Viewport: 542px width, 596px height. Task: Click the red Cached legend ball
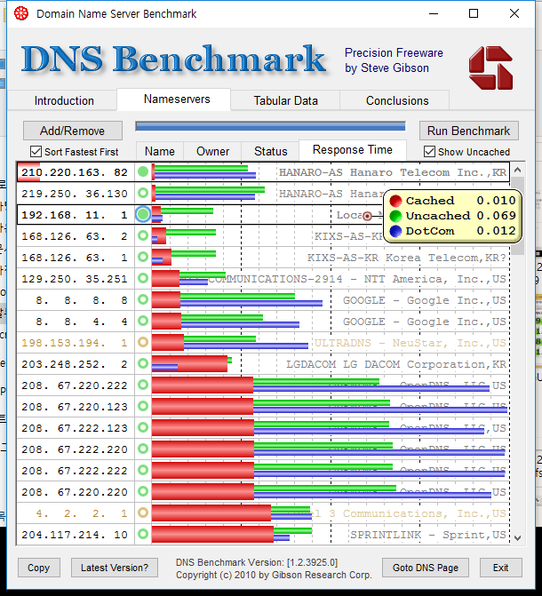396,201
